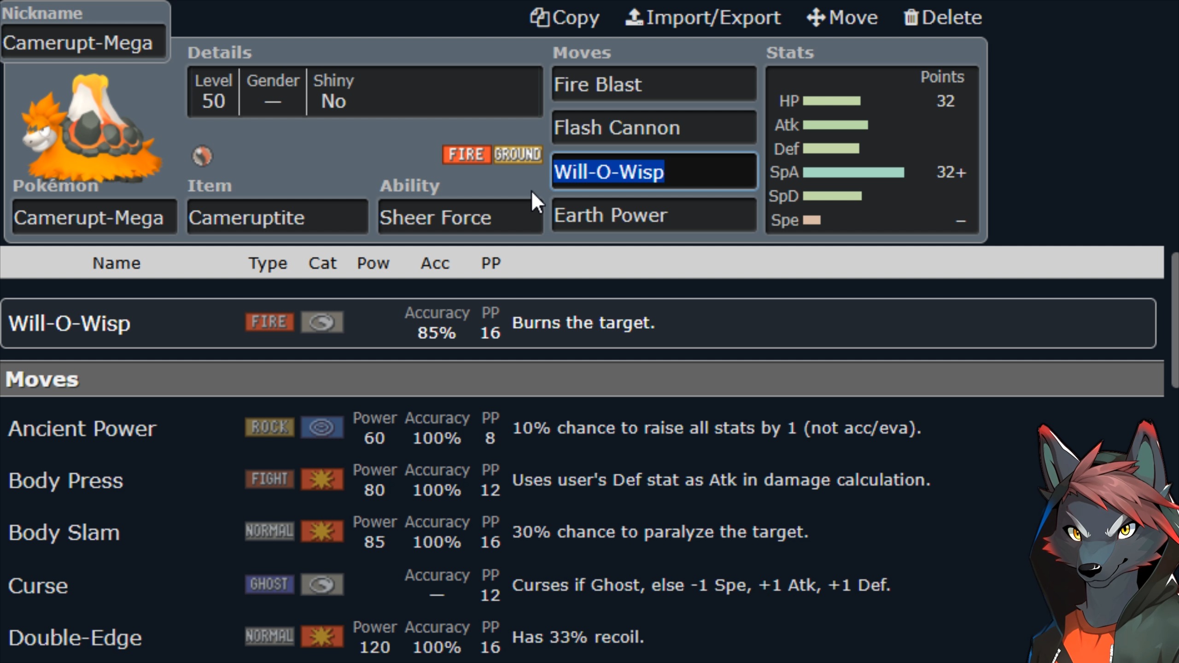The width and height of the screenshot is (1179, 663).
Task: Click the FIGHT type icon for Body Press
Action: 269,479
